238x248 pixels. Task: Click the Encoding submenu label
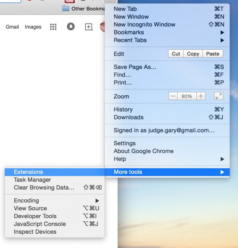26,200
